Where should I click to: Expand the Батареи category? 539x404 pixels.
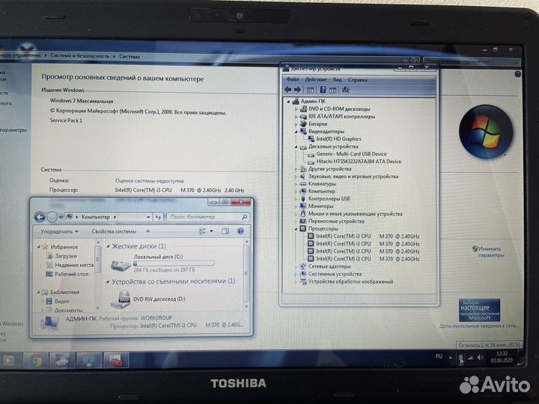[296, 124]
